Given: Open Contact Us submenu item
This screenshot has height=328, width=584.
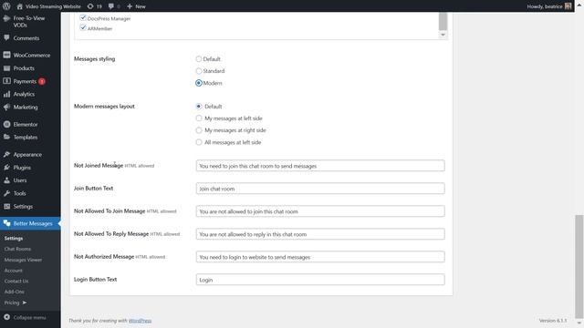Looking at the screenshot, I should click(16, 282).
